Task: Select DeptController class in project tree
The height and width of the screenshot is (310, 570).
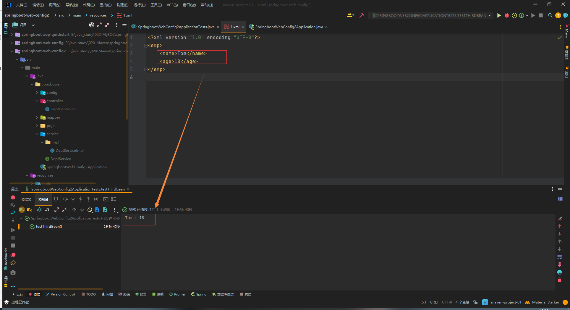Action: 63,109
